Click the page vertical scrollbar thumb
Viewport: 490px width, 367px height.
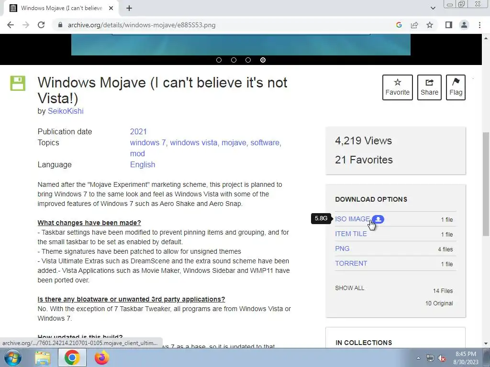pos(486,184)
